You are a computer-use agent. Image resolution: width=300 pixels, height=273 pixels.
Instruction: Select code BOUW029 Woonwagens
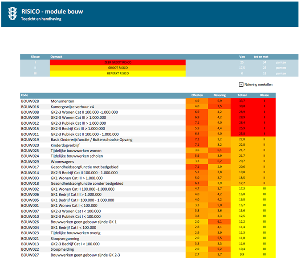pos(30,161)
